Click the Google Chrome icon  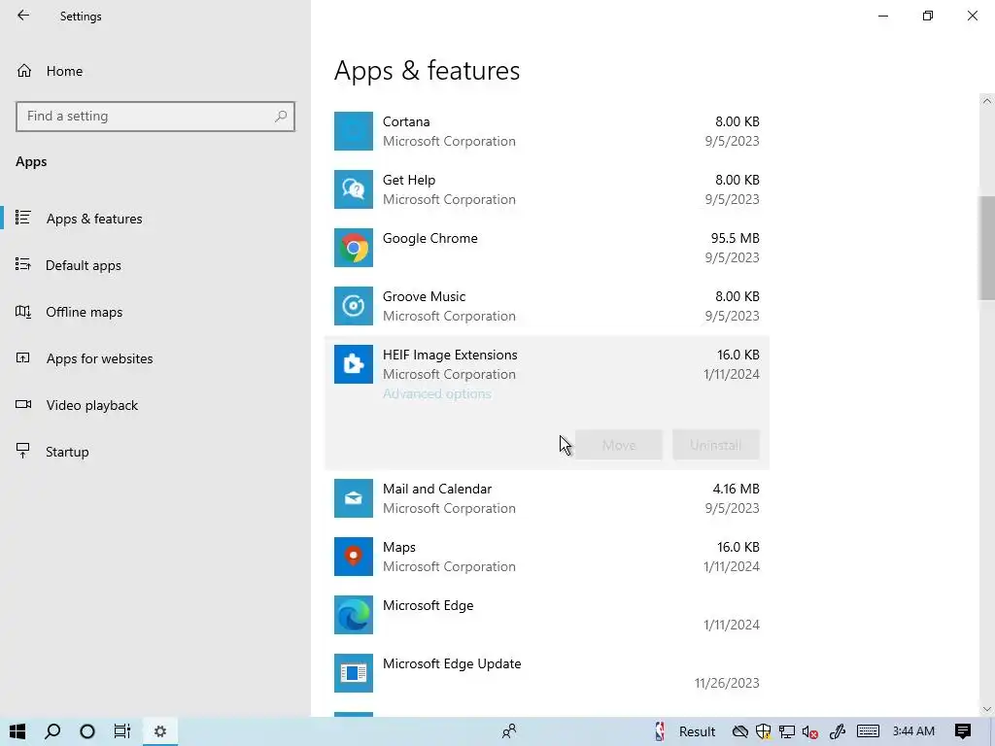pos(354,248)
